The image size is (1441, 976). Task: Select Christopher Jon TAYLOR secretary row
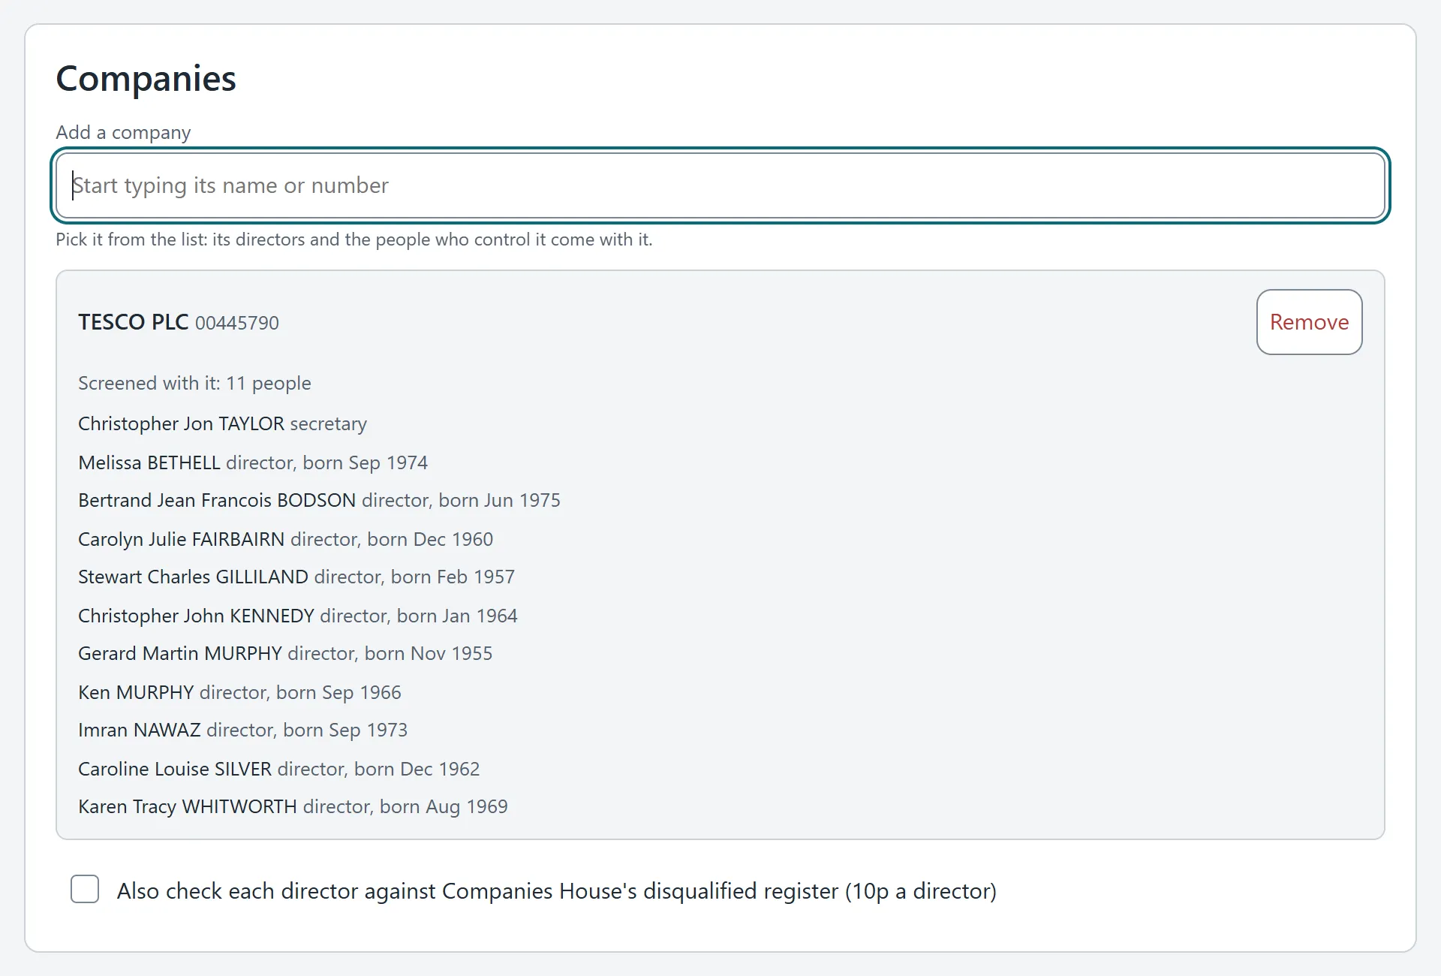click(x=222, y=424)
